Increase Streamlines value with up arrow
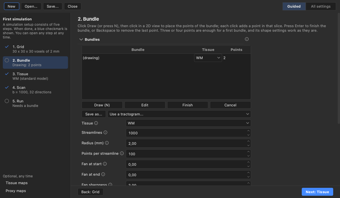This screenshot has height=198, width=340. pyautogui.click(x=248, y=131)
